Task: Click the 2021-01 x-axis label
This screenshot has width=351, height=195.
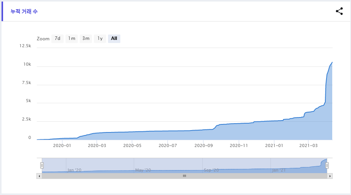Action: point(274,145)
